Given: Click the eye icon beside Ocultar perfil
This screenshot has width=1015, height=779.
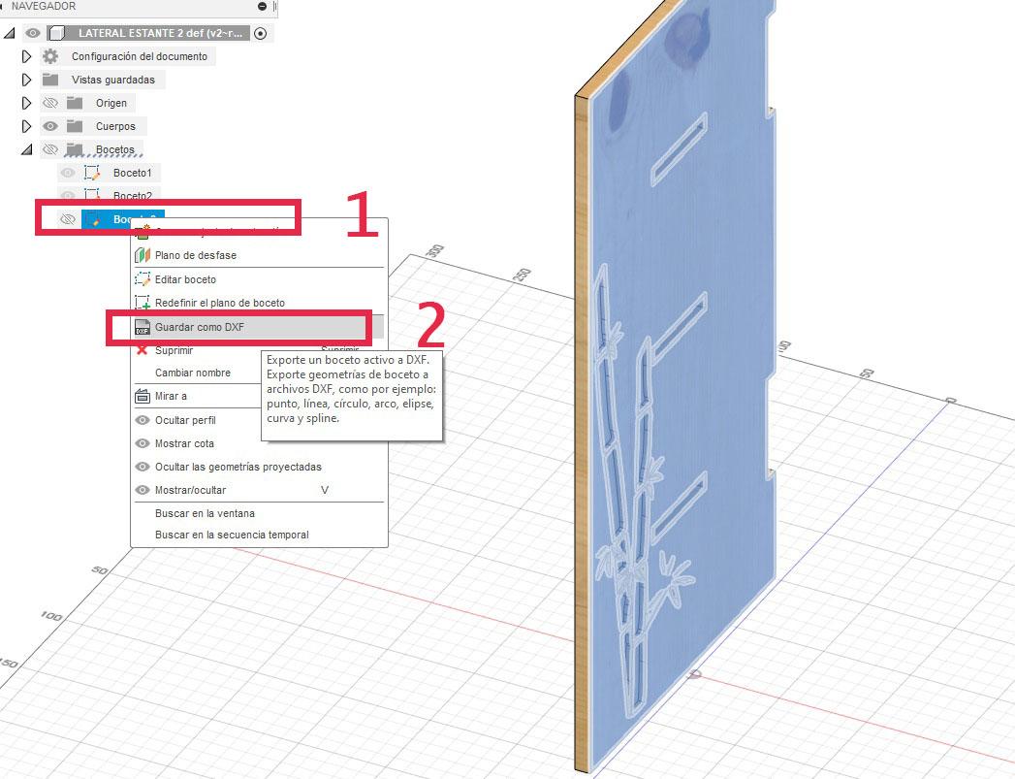Looking at the screenshot, I should pyautogui.click(x=143, y=420).
